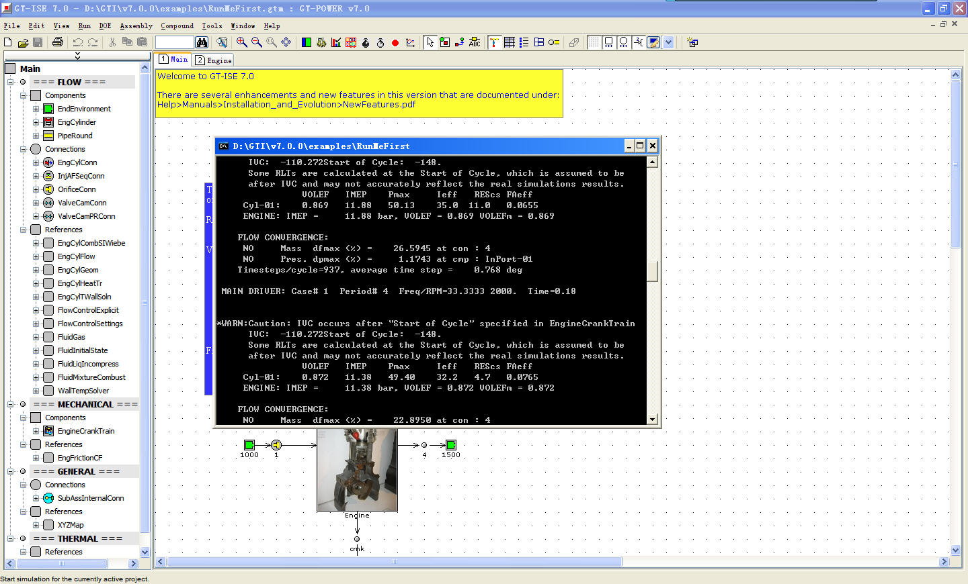Screen dimensions: 968x584
Task: Click the green circle and red square part icon
Action: (445, 42)
